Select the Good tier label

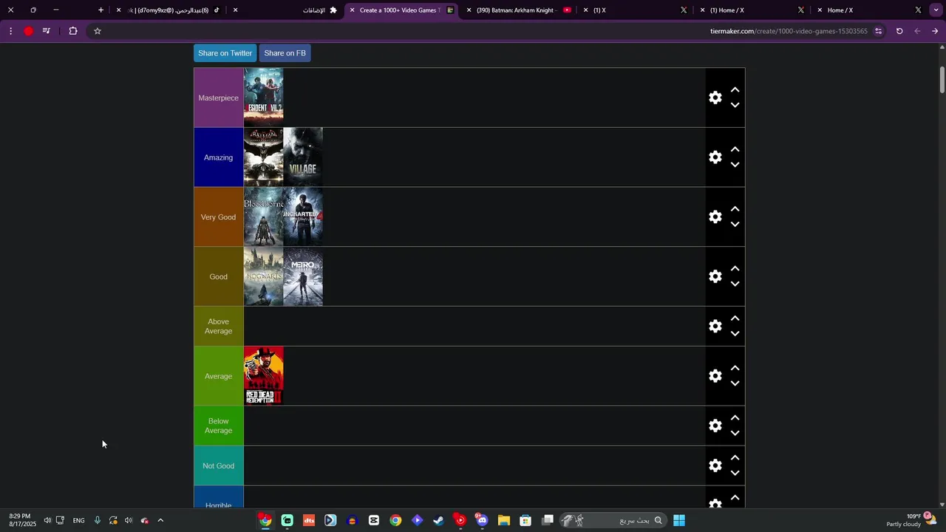219,276
